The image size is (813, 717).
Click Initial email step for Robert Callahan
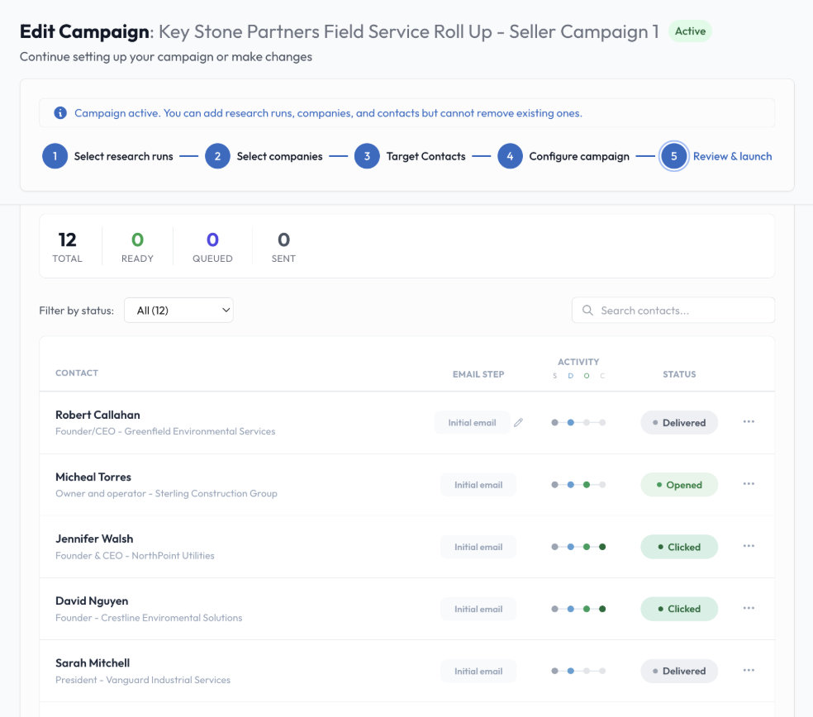click(473, 423)
